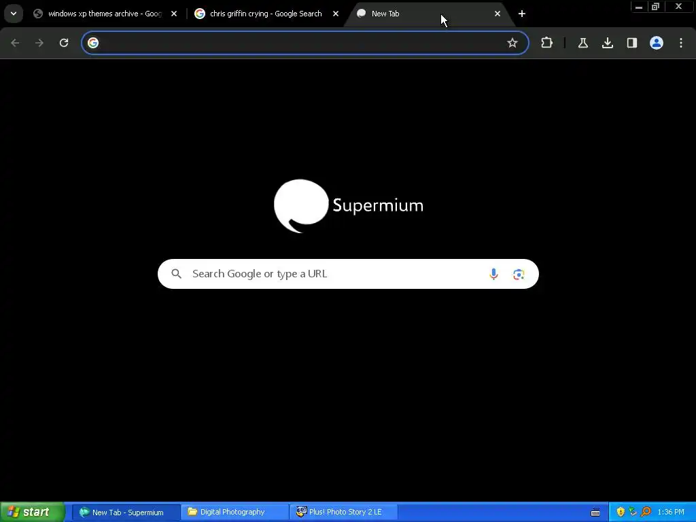Open the Labs flask icon
The width and height of the screenshot is (696, 522).
[x=582, y=43]
